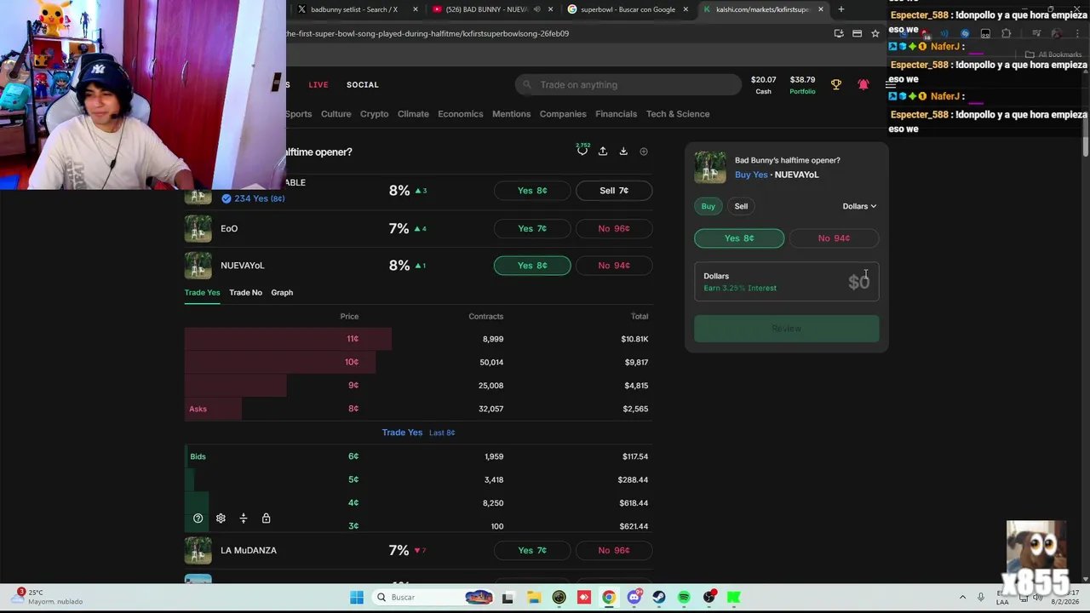Viewport: 1090px width, 613px height.
Task: Click Yes 7¢ for EoO
Action: [532, 228]
